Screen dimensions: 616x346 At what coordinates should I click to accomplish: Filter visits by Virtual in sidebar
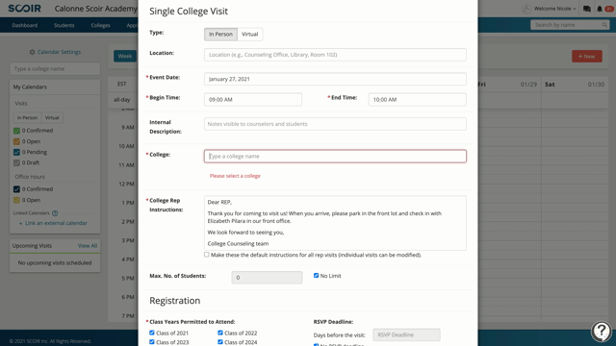[x=52, y=117]
